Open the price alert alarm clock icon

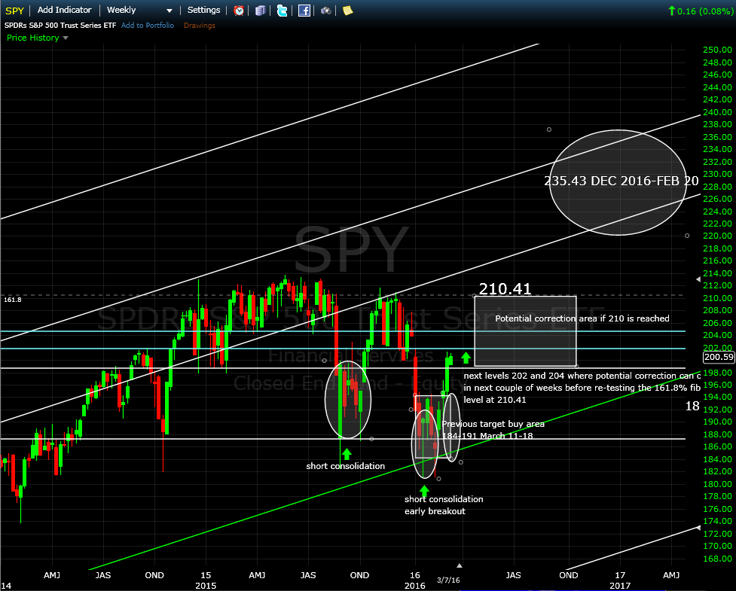coord(239,11)
